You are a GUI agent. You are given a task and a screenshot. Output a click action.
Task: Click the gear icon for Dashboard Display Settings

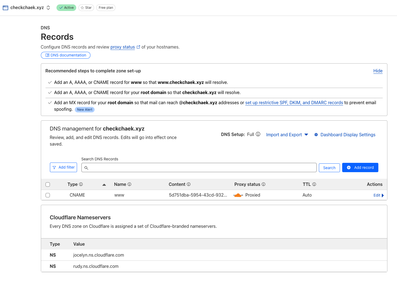tap(316, 135)
